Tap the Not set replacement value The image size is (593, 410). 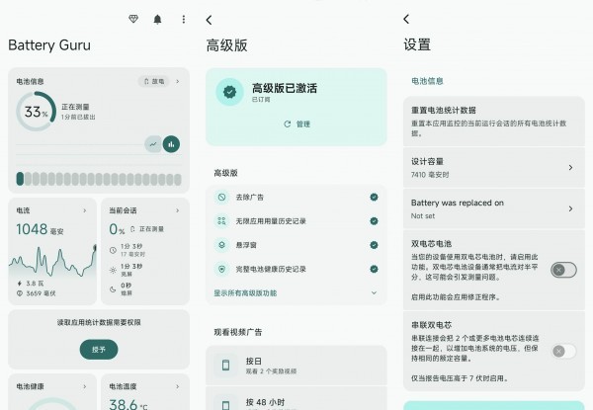tap(423, 215)
